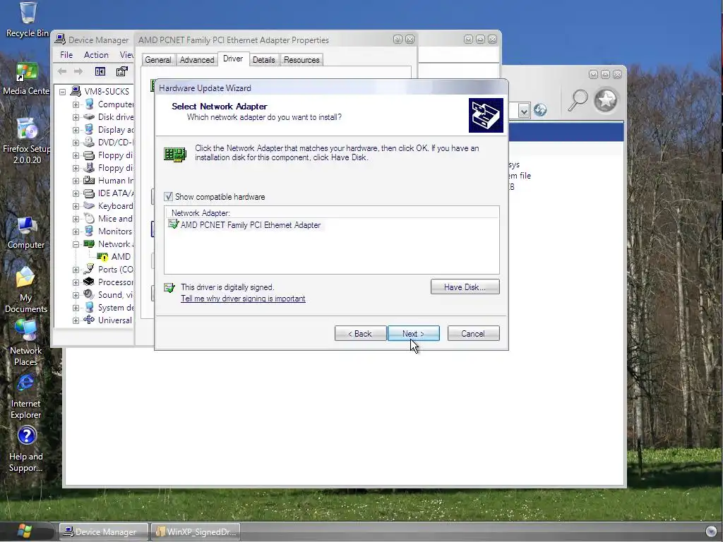
Task: Click the favorites star in the background window
Action: (x=605, y=100)
